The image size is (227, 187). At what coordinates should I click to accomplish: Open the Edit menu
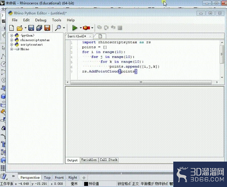26,20
